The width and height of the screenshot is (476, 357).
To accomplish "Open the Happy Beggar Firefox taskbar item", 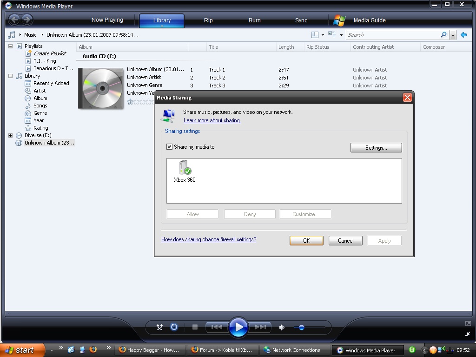I will (150, 350).
